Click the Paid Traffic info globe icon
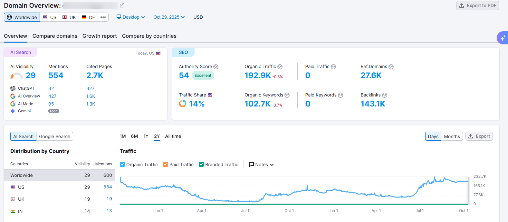 click(333, 67)
